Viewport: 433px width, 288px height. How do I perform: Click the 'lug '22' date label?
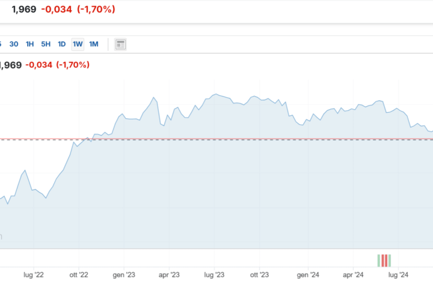34,275
